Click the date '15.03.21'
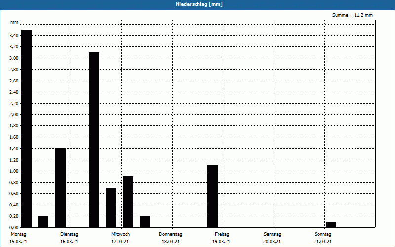 click(x=18, y=242)
